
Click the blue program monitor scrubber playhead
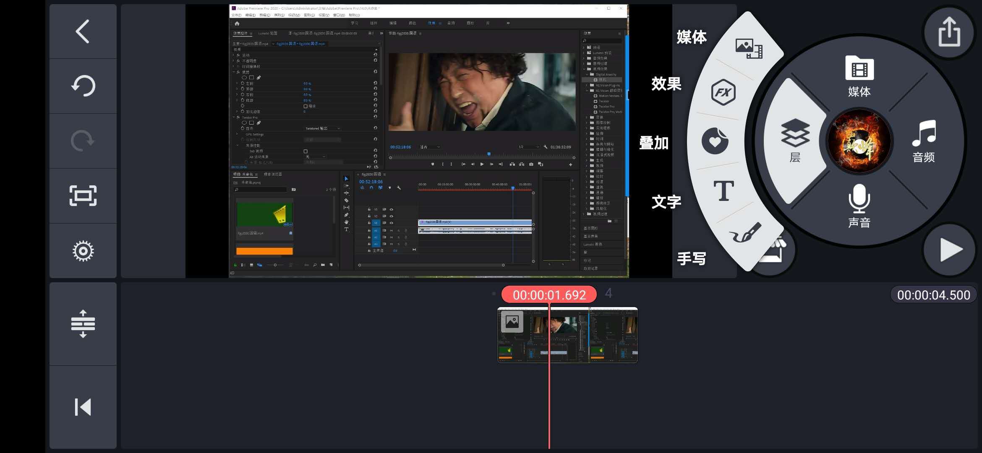(x=489, y=154)
